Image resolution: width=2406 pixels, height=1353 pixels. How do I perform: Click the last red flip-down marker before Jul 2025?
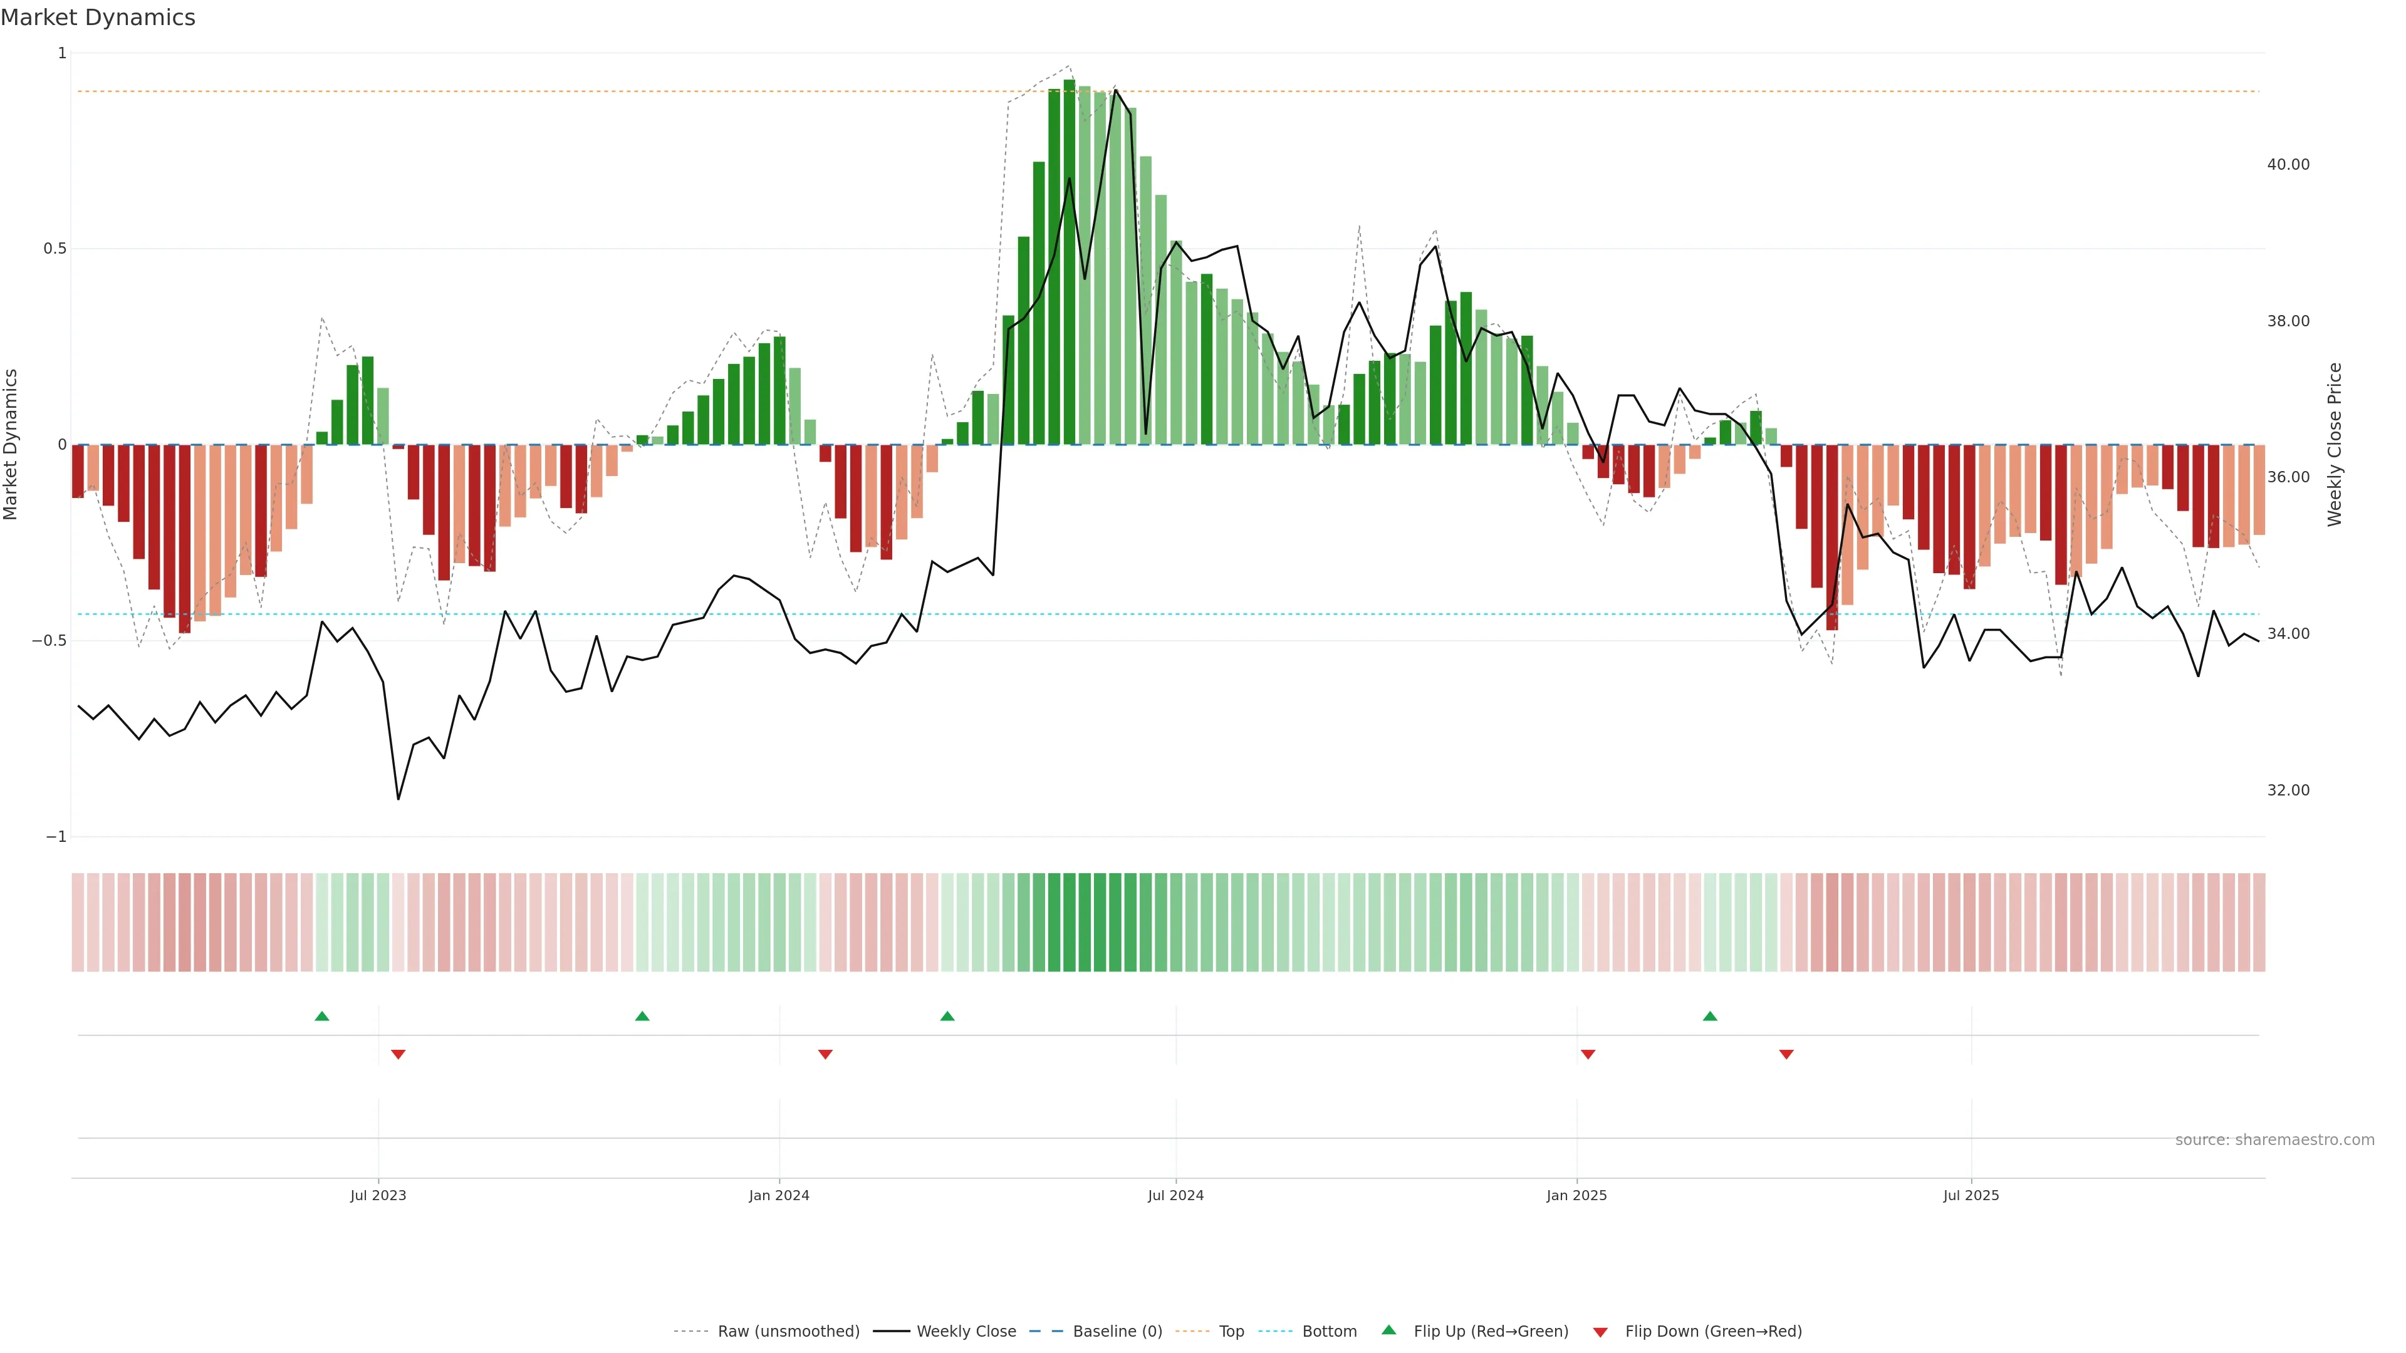[x=1786, y=1054]
